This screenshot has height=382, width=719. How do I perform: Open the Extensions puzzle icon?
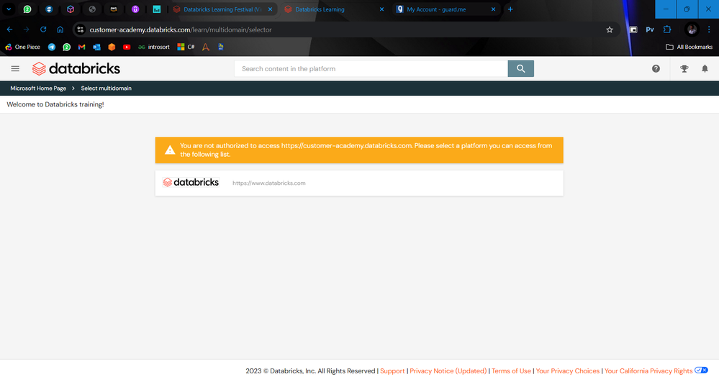tap(667, 29)
